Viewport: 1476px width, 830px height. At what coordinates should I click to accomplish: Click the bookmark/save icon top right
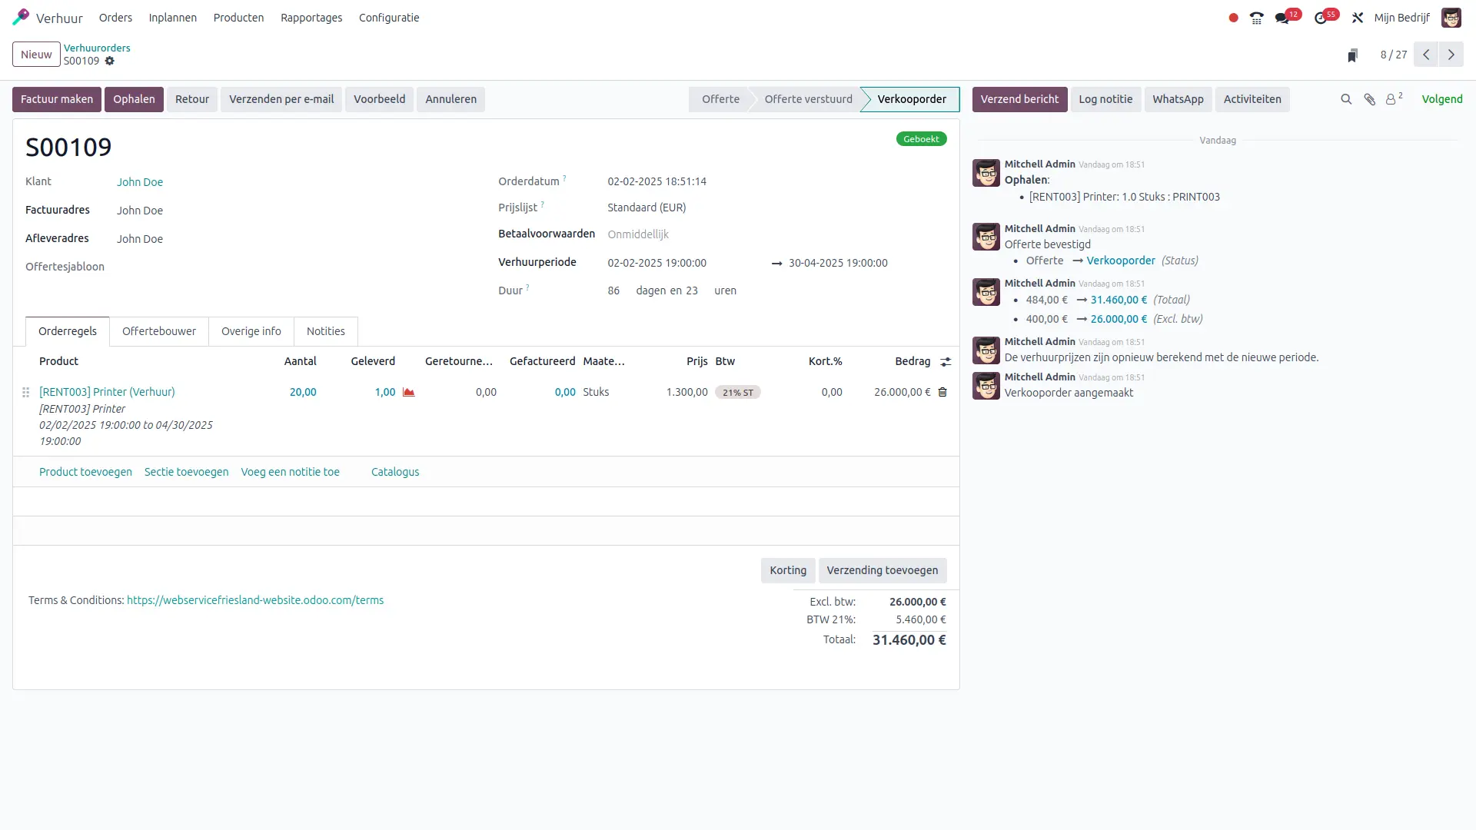tap(1352, 55)
